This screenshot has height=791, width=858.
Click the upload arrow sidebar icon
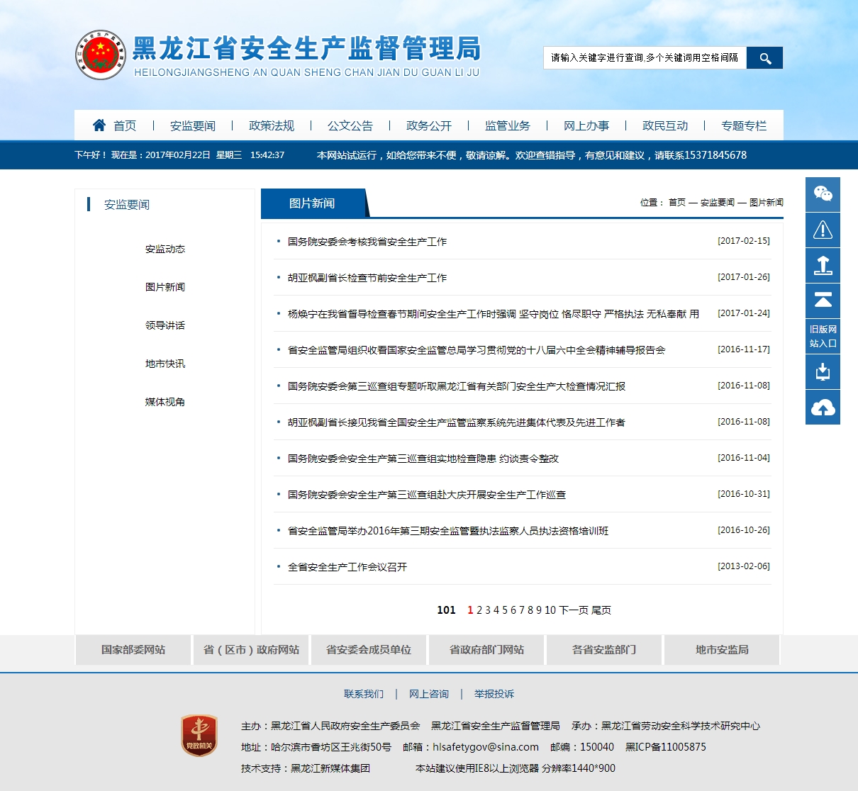[x=823, y=266]
